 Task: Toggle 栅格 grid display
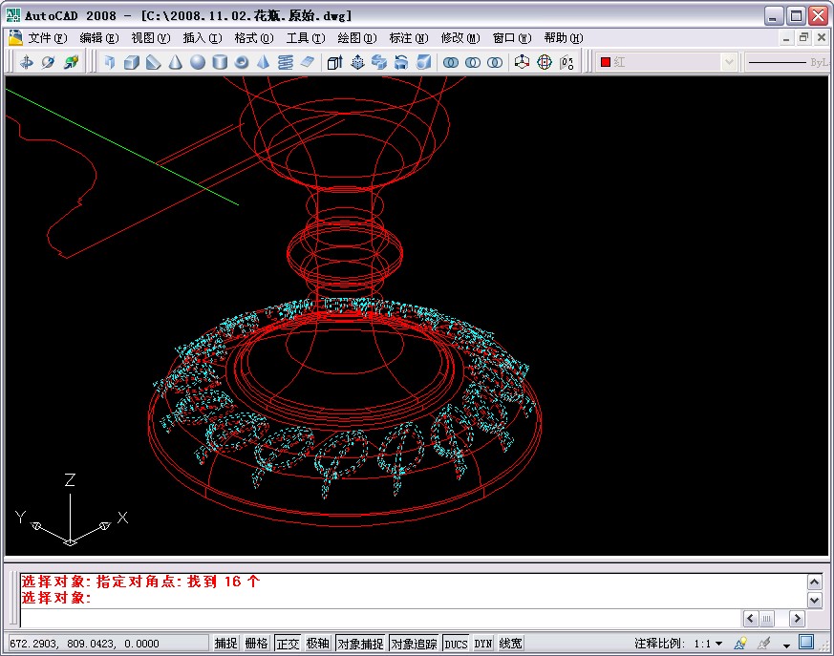click(256, 644)
